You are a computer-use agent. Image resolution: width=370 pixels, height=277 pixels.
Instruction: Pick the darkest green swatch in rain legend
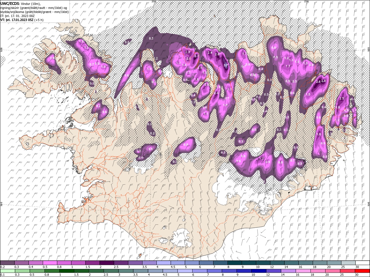click(67, 271)
